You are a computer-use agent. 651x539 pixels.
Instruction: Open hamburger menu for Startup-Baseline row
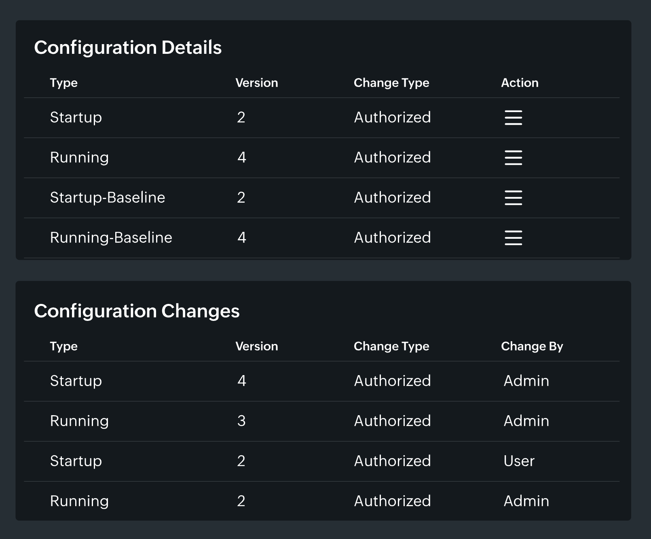pyautogui.click(x=513, y=198)
